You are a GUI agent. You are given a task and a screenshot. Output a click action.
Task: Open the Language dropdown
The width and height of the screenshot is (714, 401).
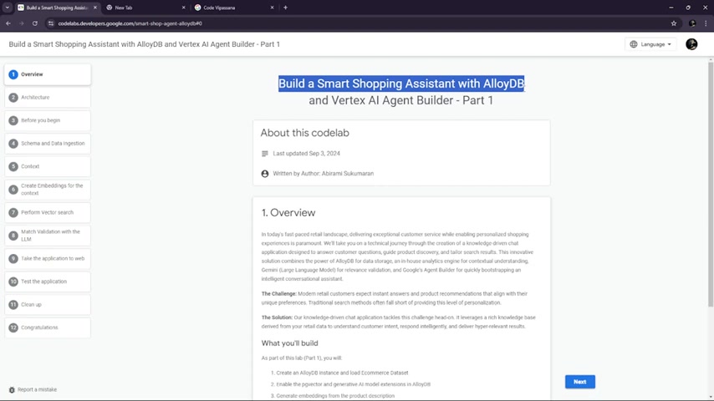click(650, 44)
